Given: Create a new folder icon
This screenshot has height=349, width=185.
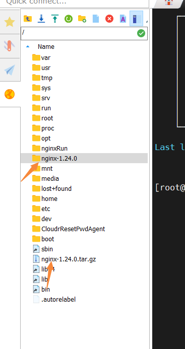Looking at the screenshot, I should (x=82, y=19).
